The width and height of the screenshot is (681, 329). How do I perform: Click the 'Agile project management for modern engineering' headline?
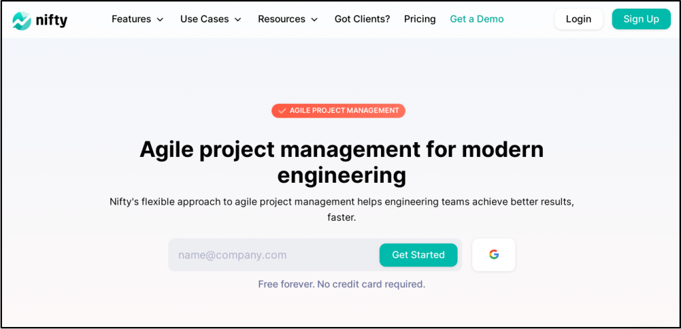point(341,163)
